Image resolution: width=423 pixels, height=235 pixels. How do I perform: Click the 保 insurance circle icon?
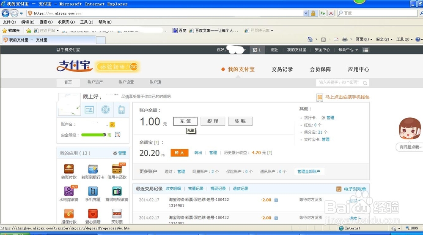pos(105,109)
